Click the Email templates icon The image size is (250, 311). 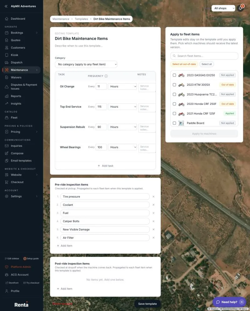tap(7, 161)
